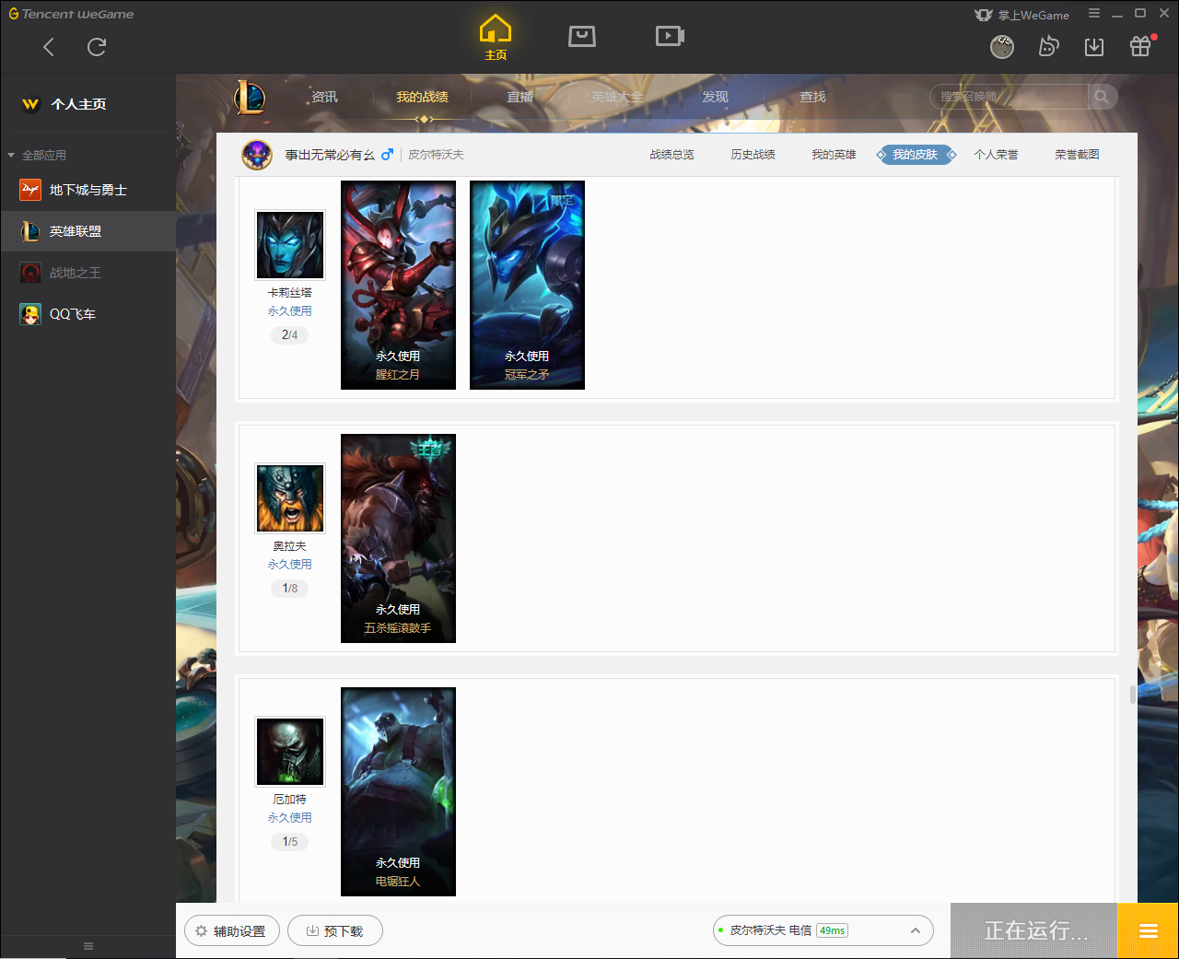Switch to the 发现 tab
This screenshot has width=1179, height=959.
pyautogui.click(x=715, y=97)
